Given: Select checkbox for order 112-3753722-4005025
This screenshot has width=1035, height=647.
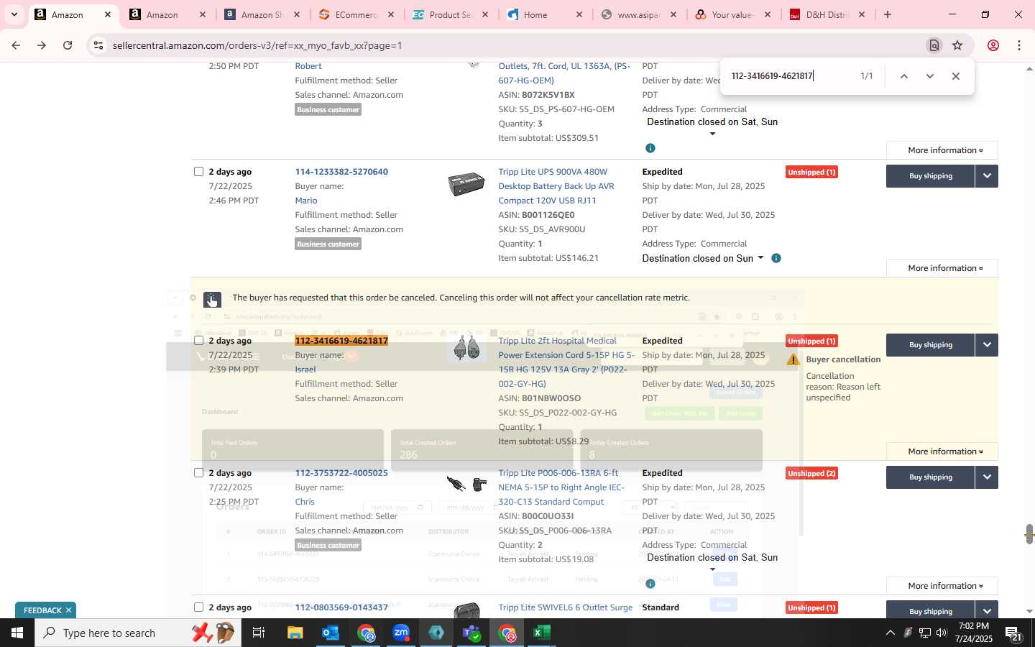Looking at the screenshot, I should tap(198, 472).
